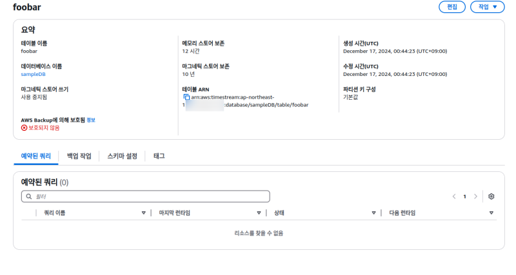Open table preferences via the gear icon
The image size is (516, 275).
click(x=491, y=196)
